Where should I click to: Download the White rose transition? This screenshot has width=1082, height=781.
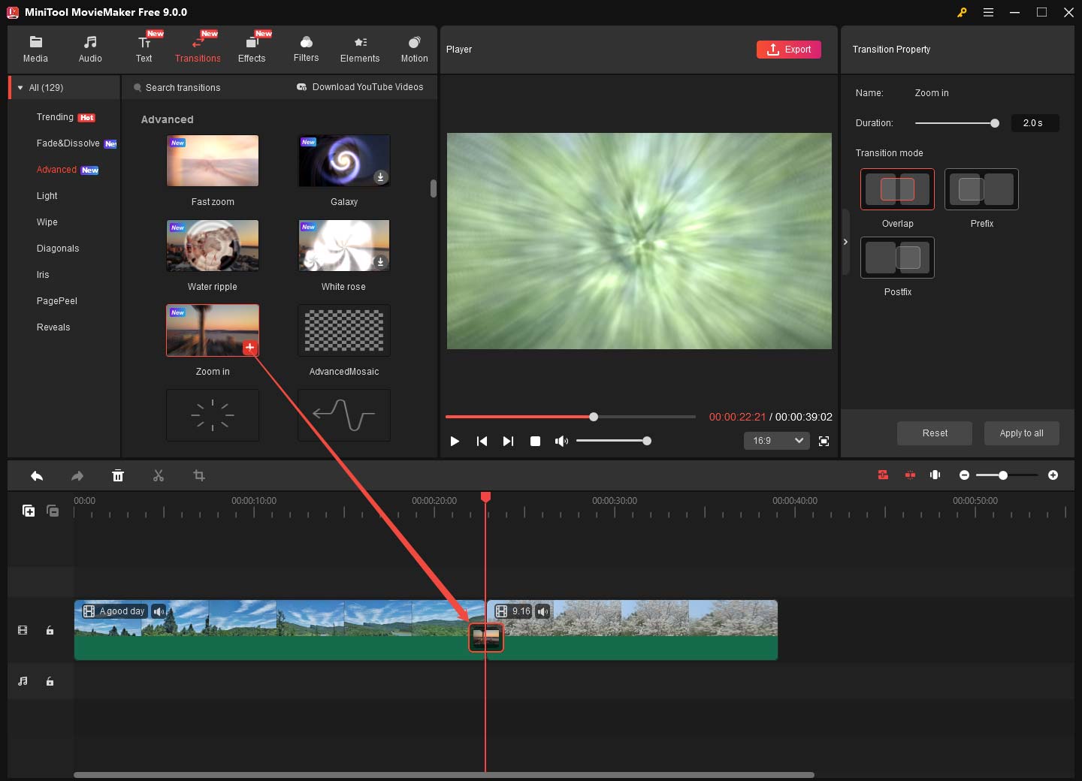pyautogui.click(x=380, y=262)
